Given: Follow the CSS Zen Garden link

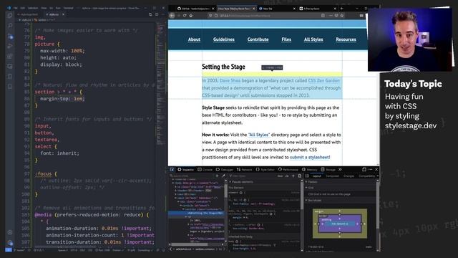Looking at the screenshot, I should click(x=324, y=80).
